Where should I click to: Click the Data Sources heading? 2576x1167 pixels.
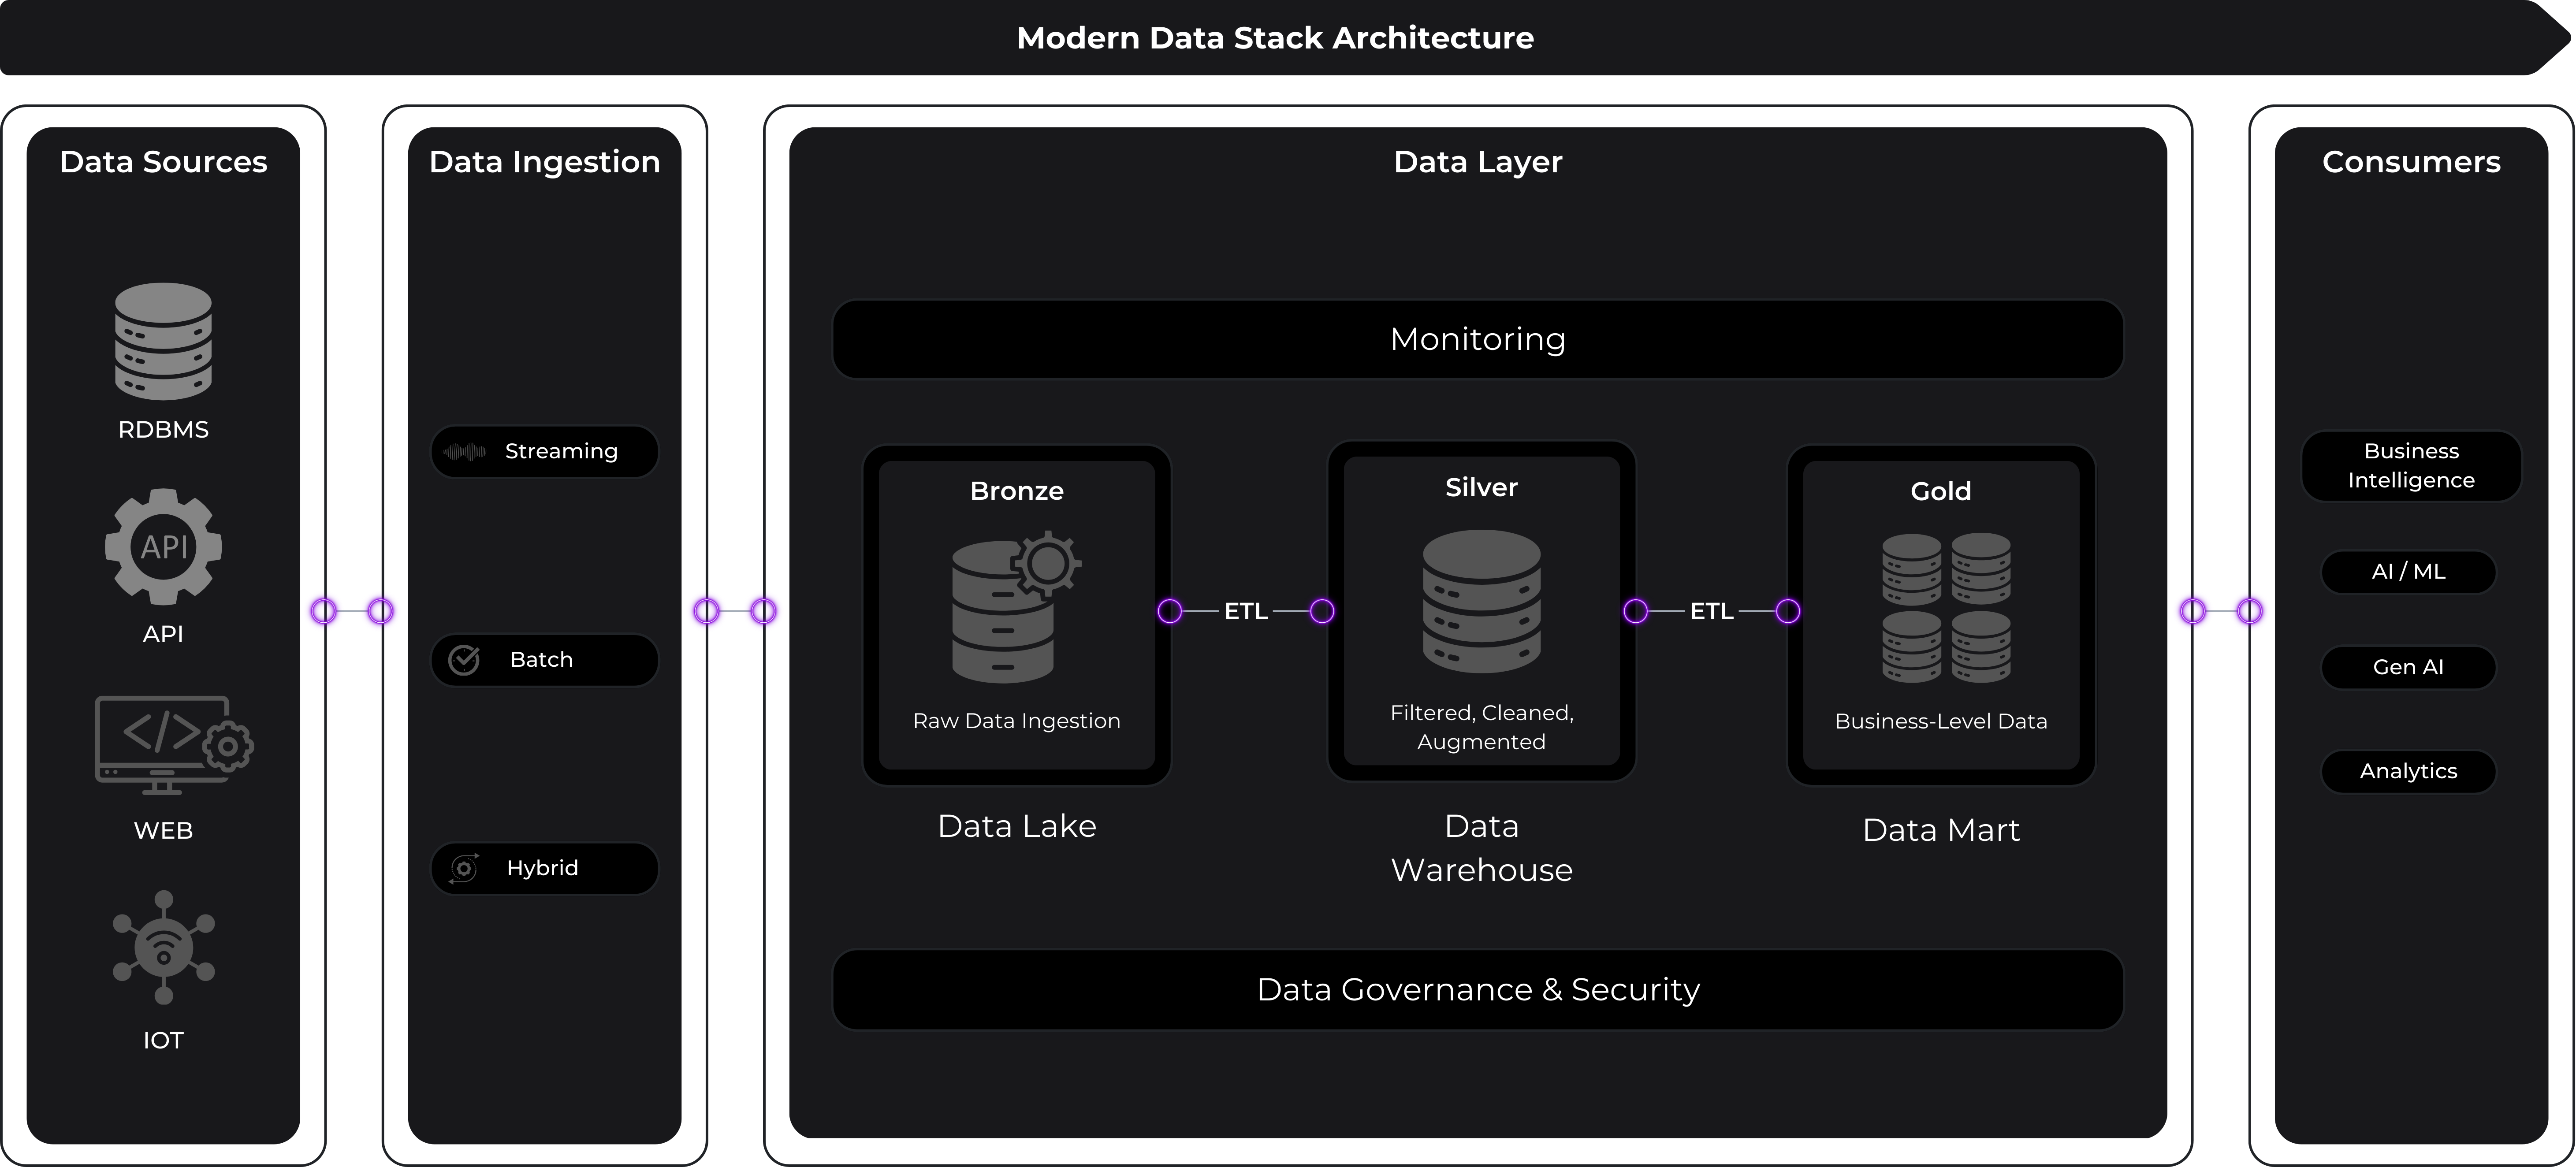[163, 162]
